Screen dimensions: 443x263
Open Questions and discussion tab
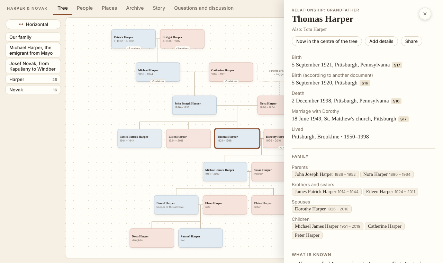[204, 8]
